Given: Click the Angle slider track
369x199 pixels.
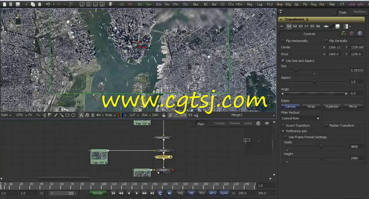Looking at the screenshot, I should click(x=315, y=93).
